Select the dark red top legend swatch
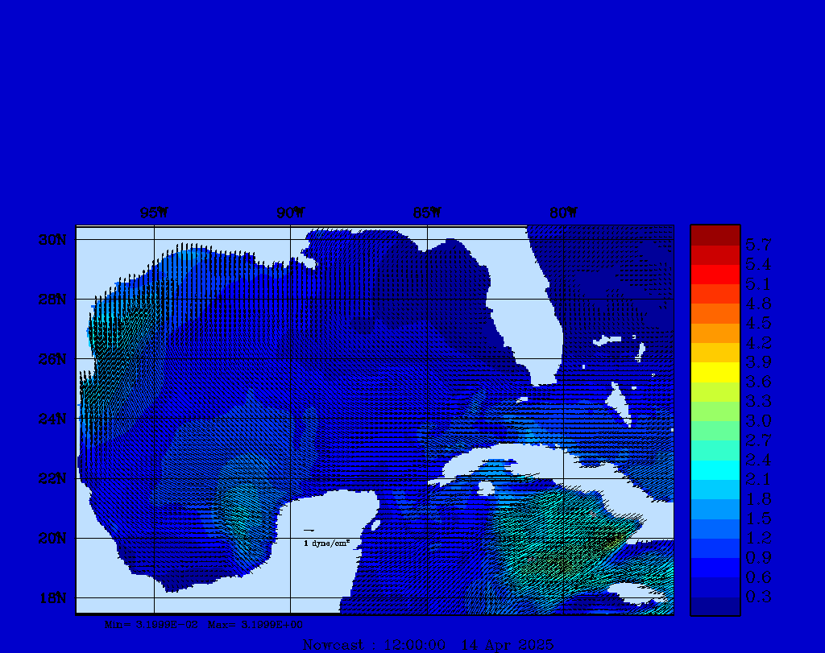 click(715, 235)
